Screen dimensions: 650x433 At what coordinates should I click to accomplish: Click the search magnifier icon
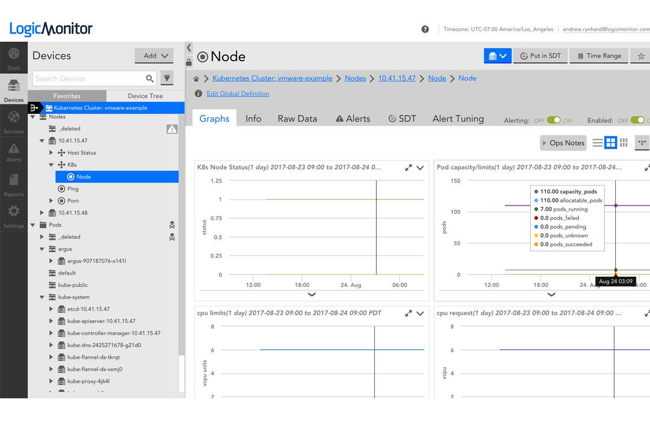(x=150, y=78)
